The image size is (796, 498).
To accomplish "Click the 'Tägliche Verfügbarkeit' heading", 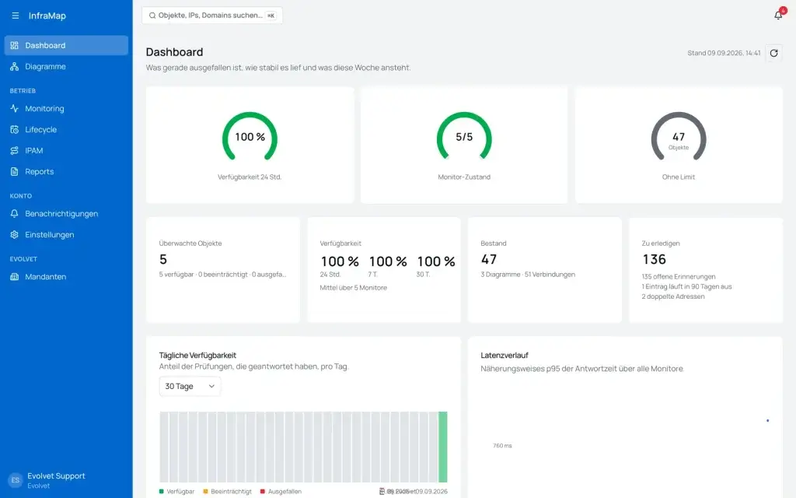I will (x=197, y=355).
